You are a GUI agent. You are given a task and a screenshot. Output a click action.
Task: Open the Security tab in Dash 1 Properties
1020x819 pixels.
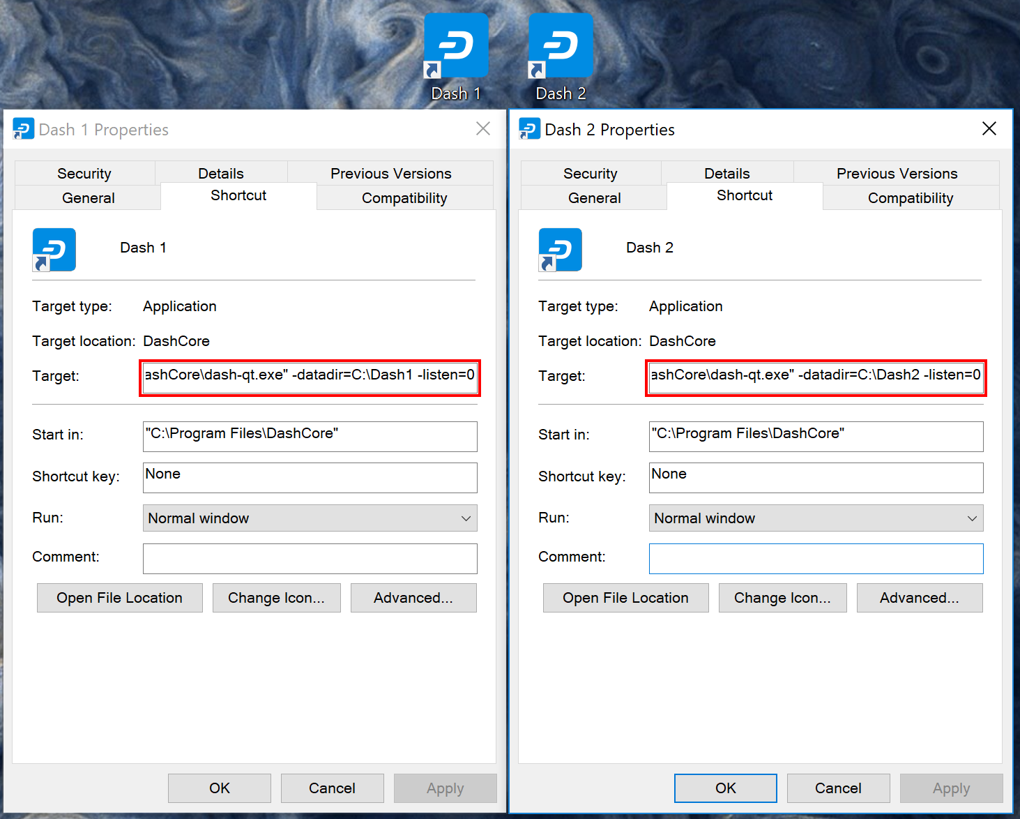[x=84, y=174]
